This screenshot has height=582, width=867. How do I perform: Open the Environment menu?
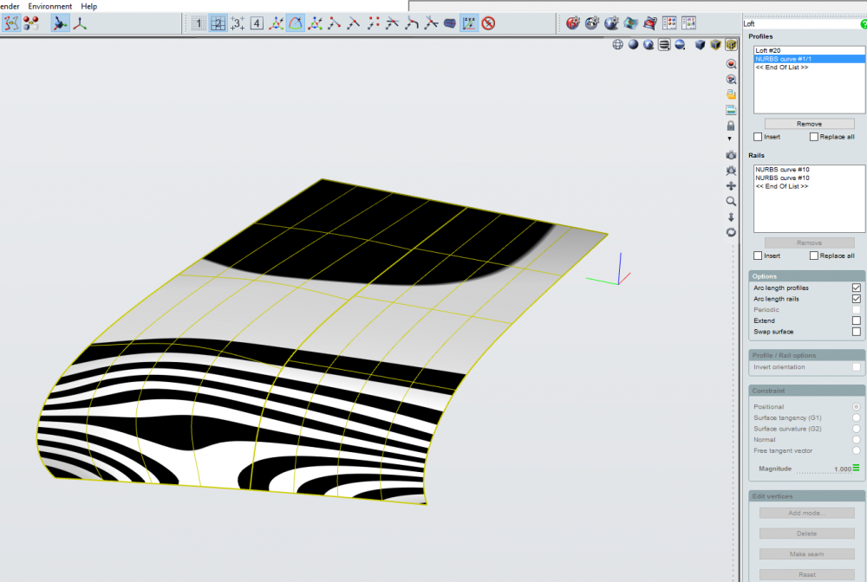pos(49,6)
